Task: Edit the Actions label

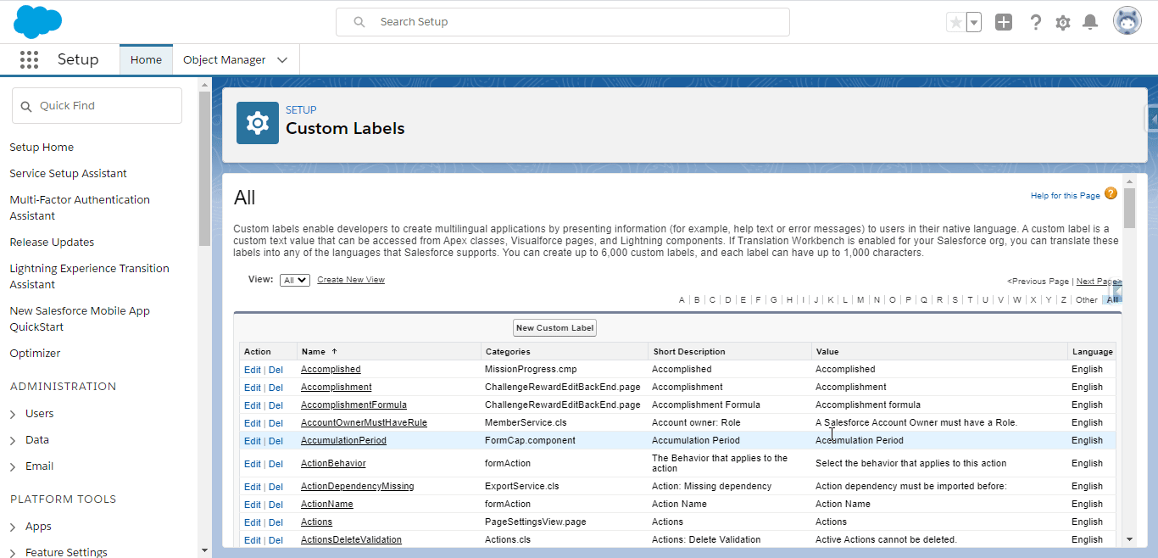Action: coord(252,522)
